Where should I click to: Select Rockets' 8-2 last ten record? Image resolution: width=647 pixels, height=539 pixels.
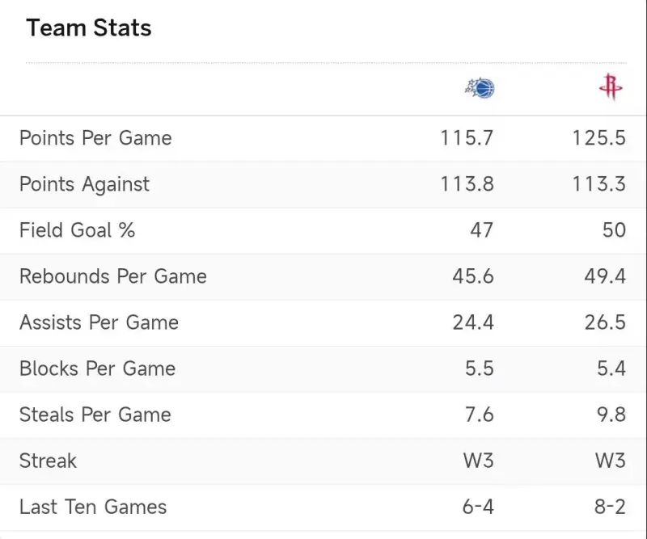click(608, 507)
